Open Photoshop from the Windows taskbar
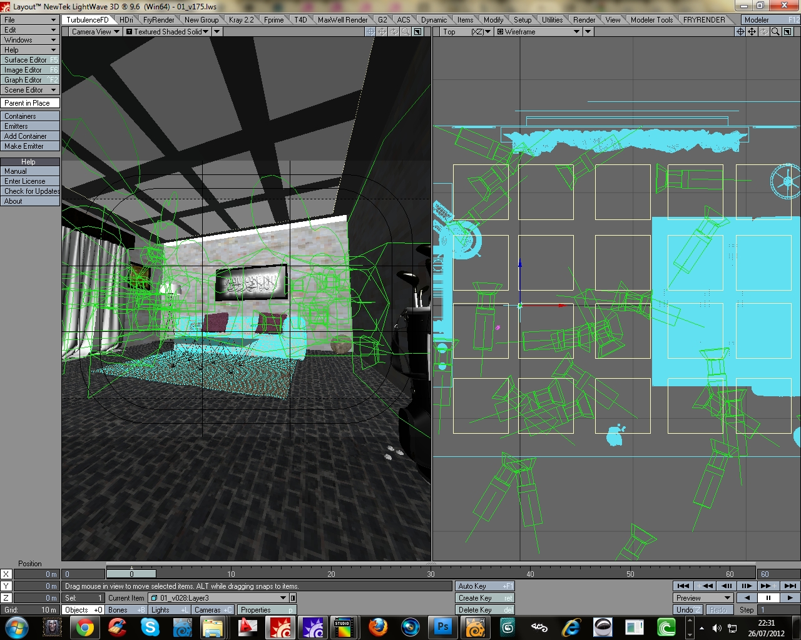Viewport: 801px width, 640px height. coord(443,627)
